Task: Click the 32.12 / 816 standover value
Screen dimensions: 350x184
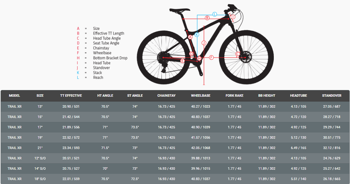Action: (x=331, y=148)
